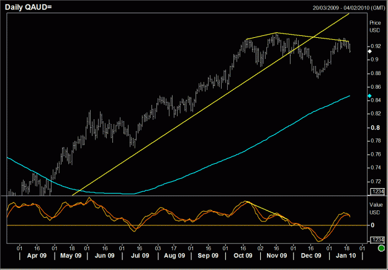Image resolution: width=388 pixels, height=270 pixels.
Task: Select the 0.78 price axis label
Action: (374, 141)
